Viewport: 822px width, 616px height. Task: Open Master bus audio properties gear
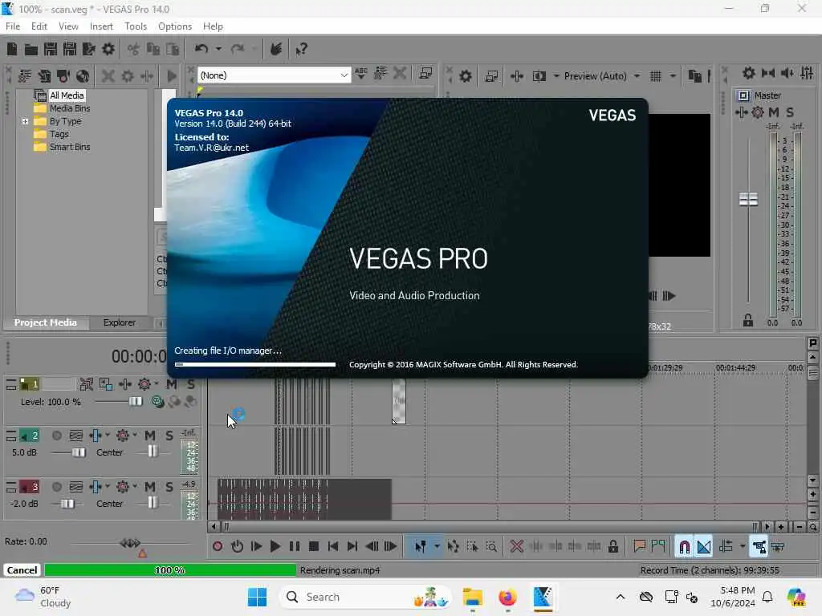[x=749, y=73]
